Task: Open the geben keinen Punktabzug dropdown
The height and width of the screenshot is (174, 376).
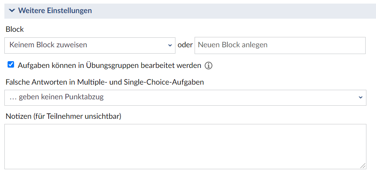Action: (185, 97)
